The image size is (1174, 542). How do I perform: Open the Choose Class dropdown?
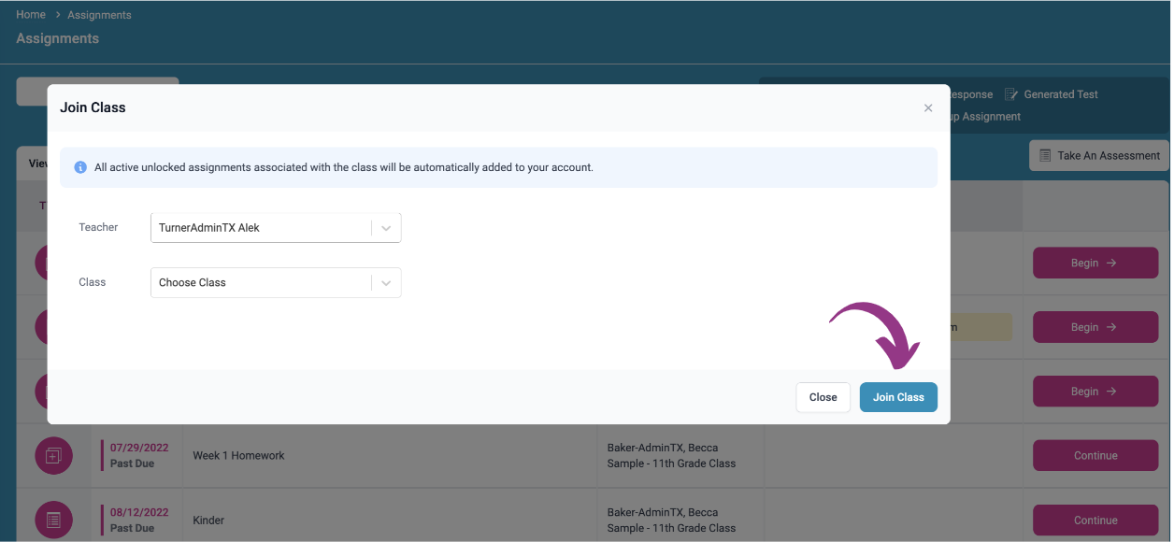click(x=276, y=282)
